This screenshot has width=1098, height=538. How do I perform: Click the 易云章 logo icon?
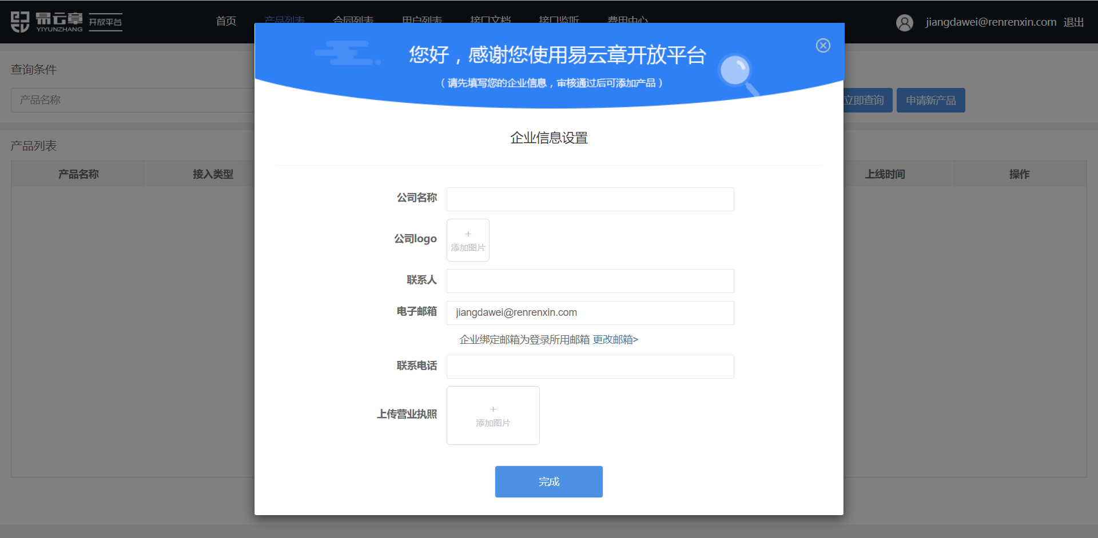(x=21, y=22)
